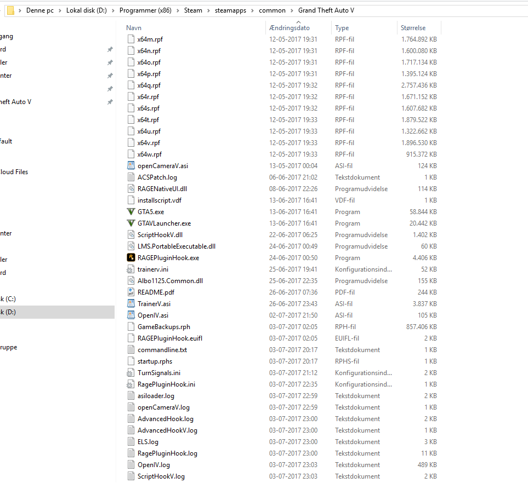Click the installscript.vdf file icon
The height and width of the screenshot is (489, 528).
pos(131,200)
